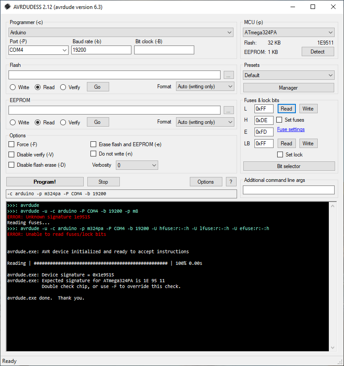Click the Ready status bar text
The image size is (344, 366).
(9, 361)
